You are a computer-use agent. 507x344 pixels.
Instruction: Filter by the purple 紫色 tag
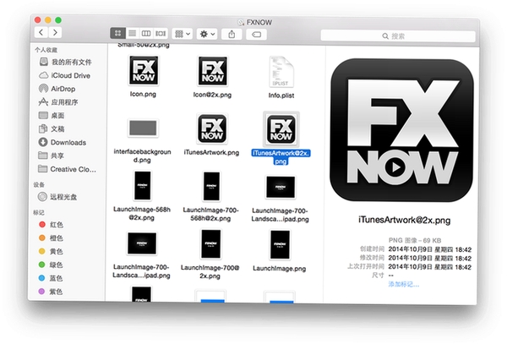51,292
